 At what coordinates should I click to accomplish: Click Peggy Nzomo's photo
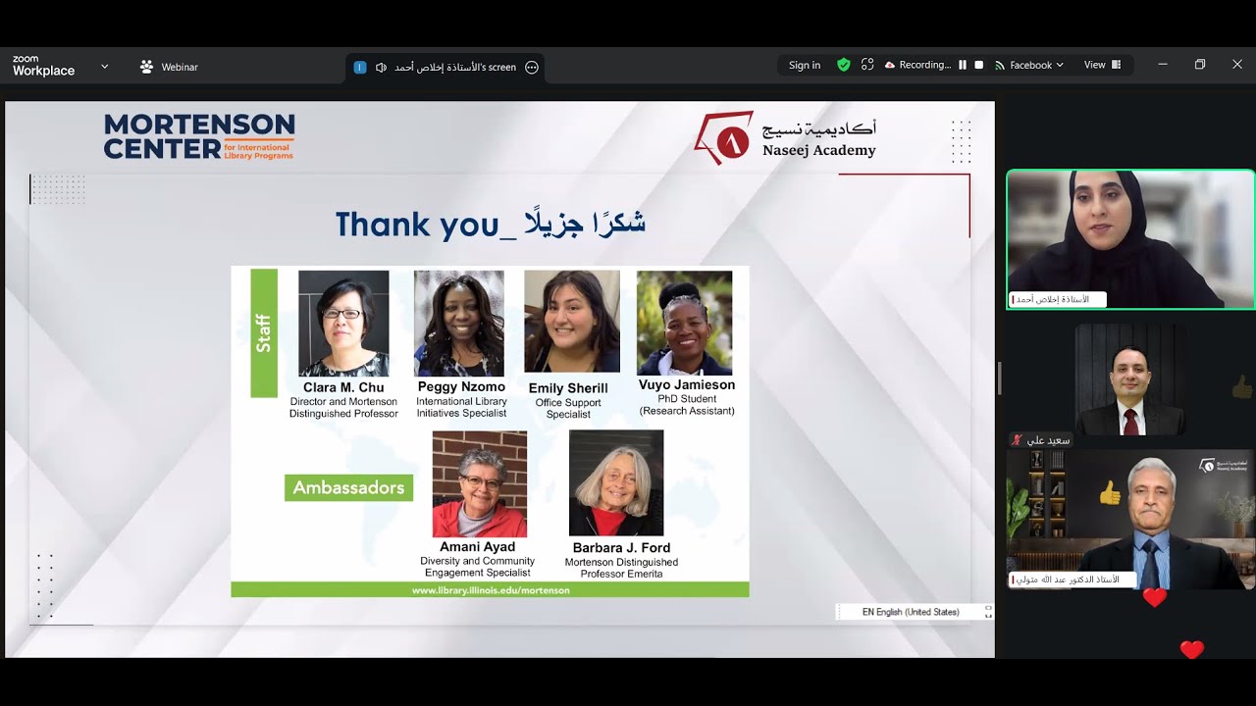(459, 324)
